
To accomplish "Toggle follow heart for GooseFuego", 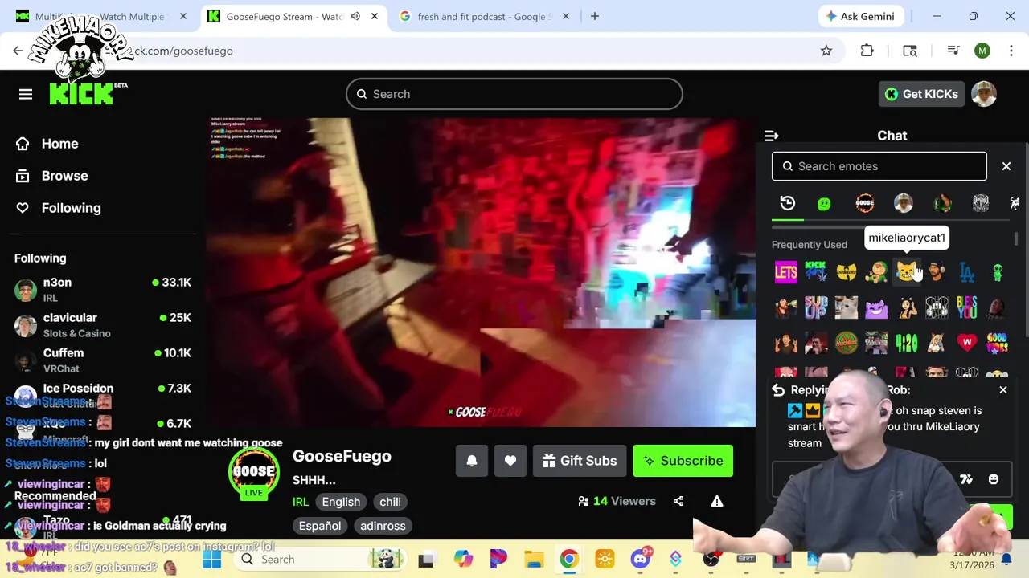I will [x=510, y=461].
